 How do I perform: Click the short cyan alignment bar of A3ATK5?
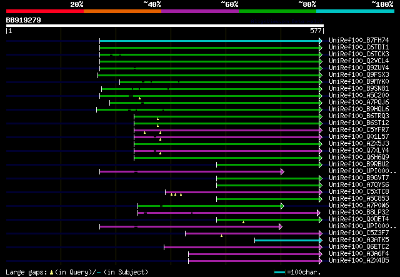[x=287, y=241]
